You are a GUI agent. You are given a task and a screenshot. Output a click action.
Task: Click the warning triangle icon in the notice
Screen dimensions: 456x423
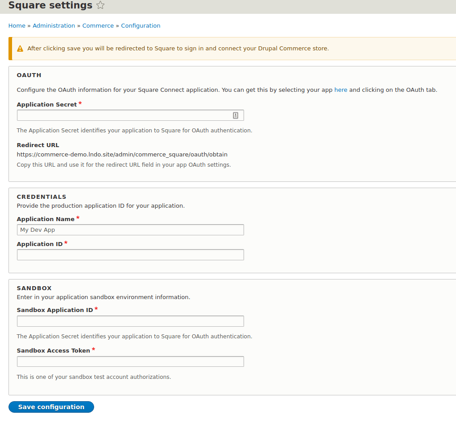(20, 48)
